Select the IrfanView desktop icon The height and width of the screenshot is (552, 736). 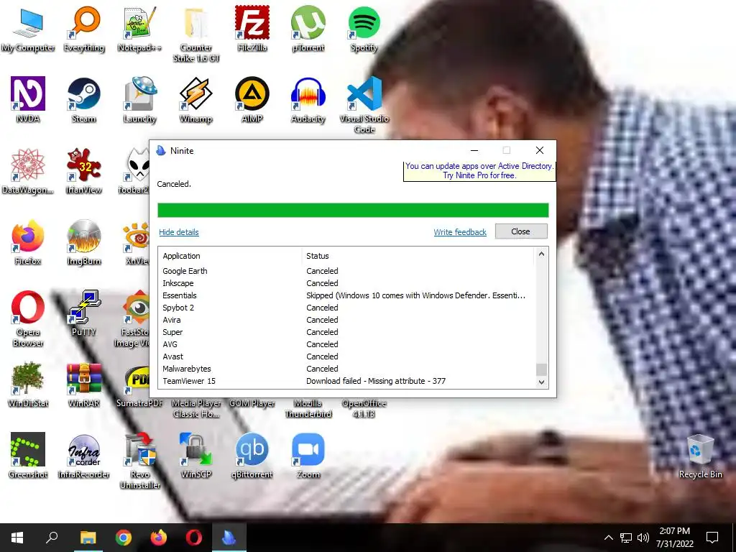[84, 171]
